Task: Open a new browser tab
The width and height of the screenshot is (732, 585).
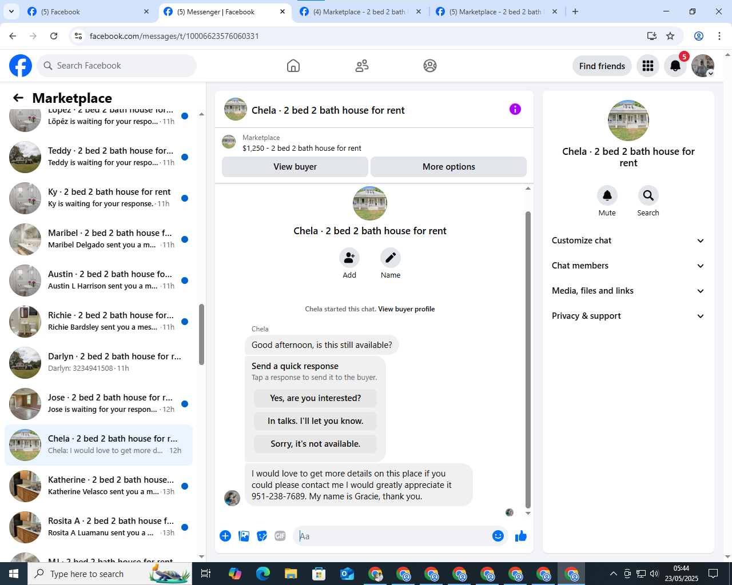Action: tap(575, 11)
